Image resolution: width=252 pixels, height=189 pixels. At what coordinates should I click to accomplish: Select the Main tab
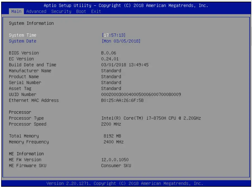pyautogui.click(x=16, y=11)
